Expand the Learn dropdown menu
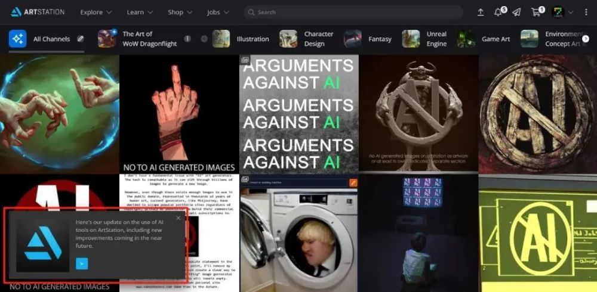 140,12
